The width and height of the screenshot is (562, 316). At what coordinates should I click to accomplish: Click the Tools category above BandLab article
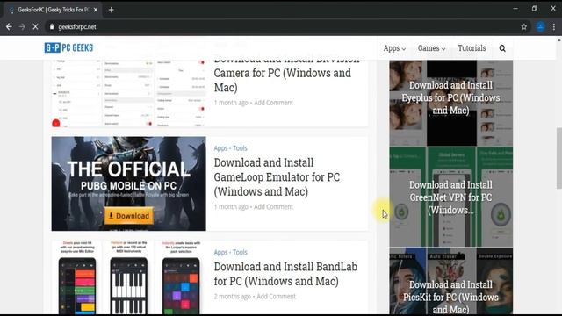point(240,252)
